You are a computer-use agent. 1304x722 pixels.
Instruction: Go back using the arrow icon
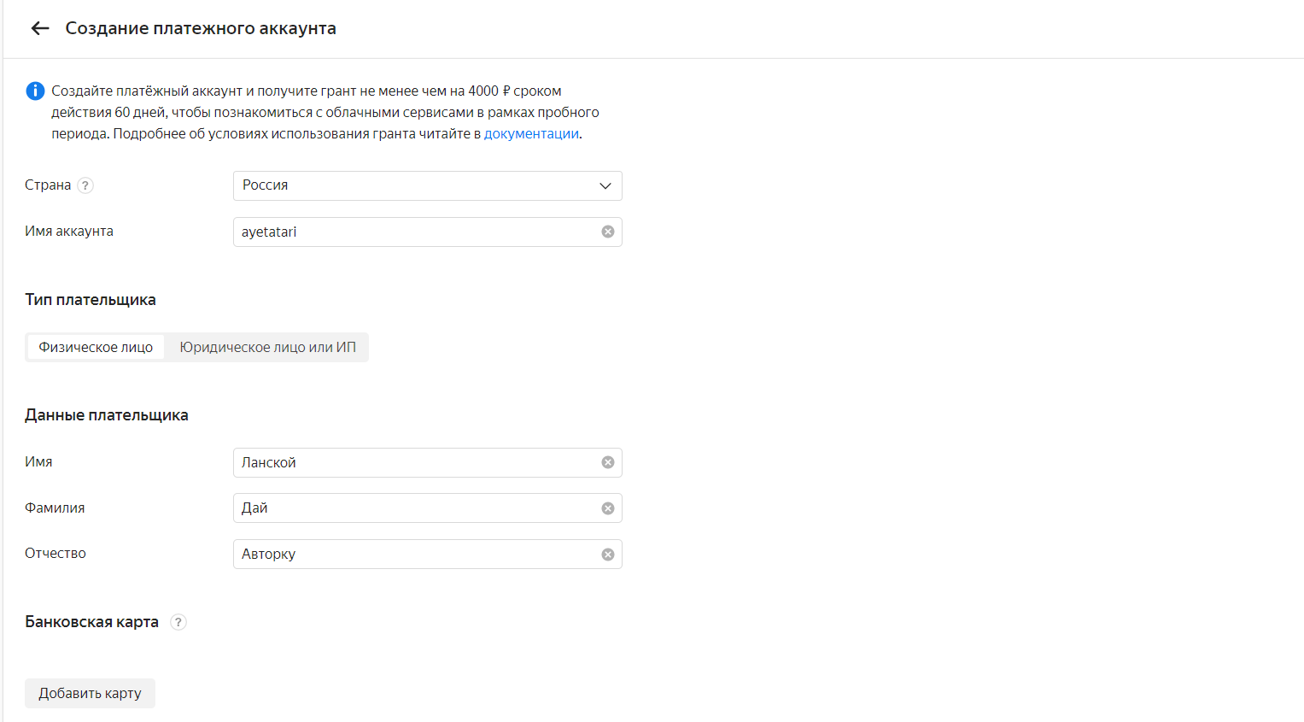39,28
